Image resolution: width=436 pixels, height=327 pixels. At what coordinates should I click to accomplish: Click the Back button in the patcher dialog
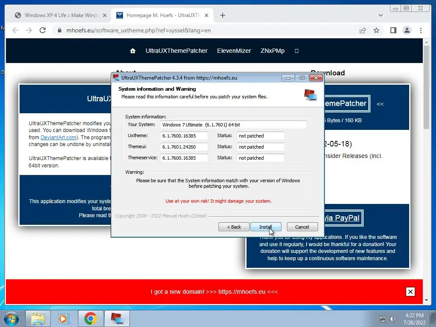click(234, 227)
